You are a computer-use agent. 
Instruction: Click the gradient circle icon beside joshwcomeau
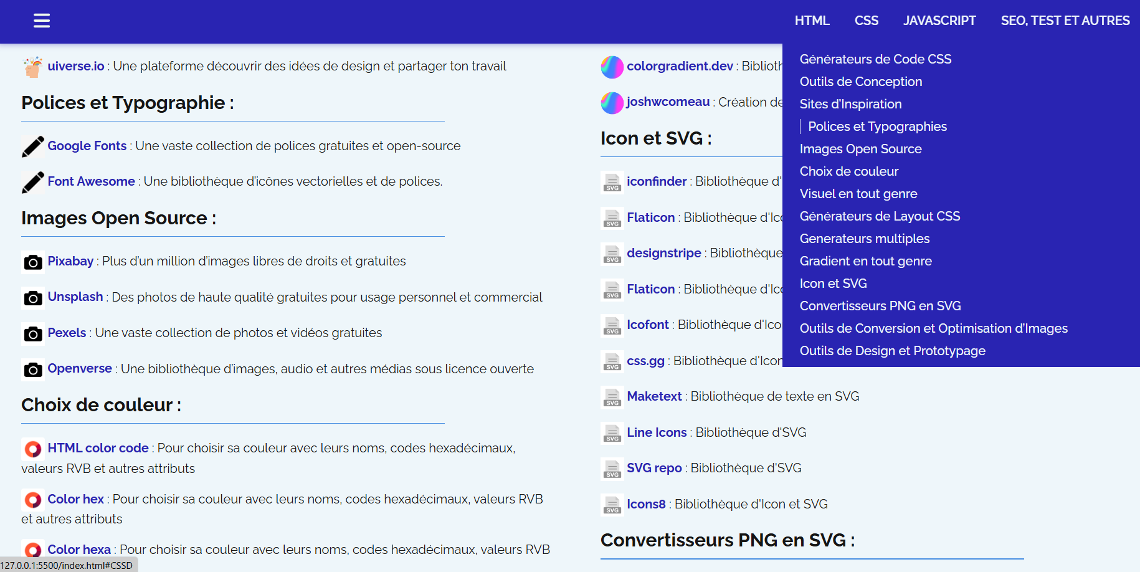(x=612, y=103)
